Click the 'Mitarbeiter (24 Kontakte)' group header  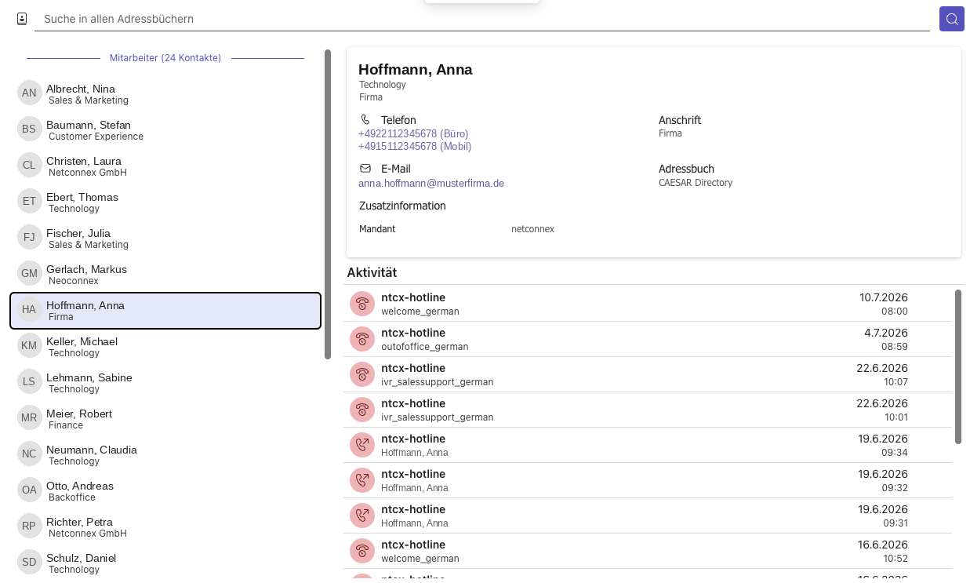pos(165,58)
